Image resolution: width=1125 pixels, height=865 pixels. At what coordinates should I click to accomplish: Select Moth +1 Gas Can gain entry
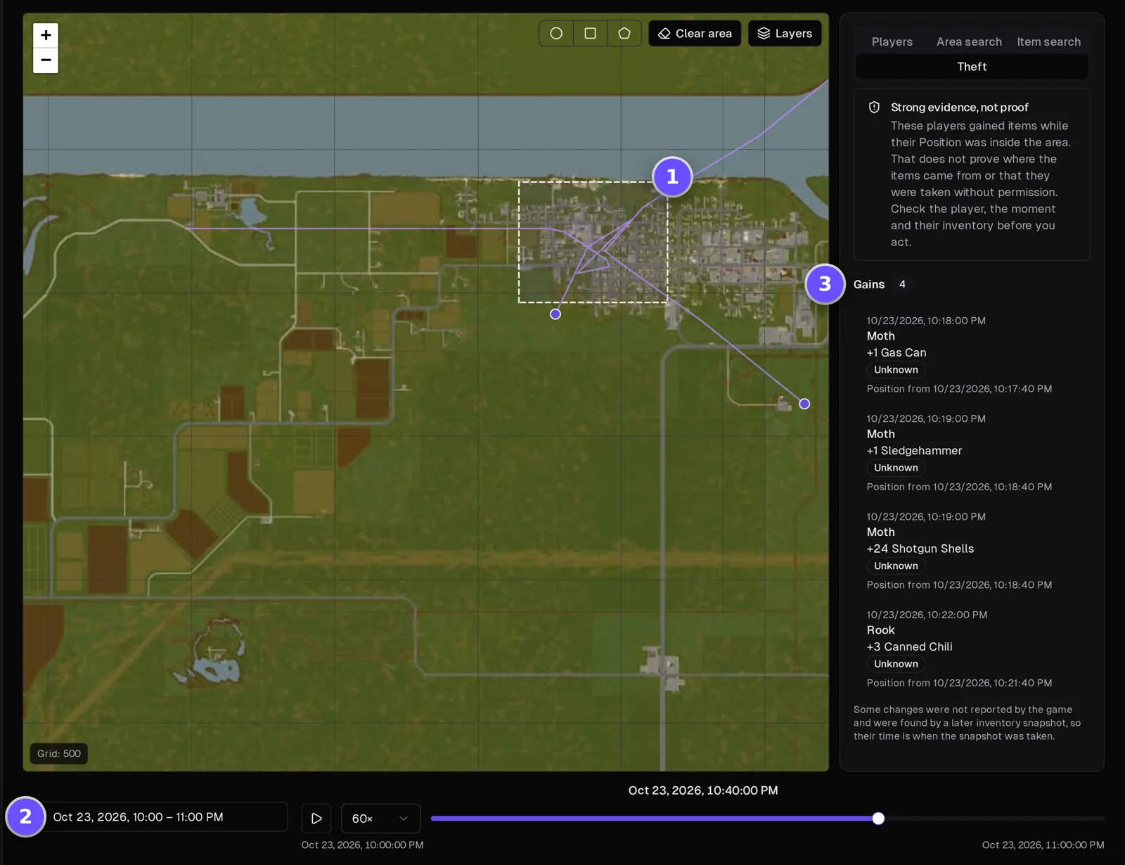coord(972,354)
